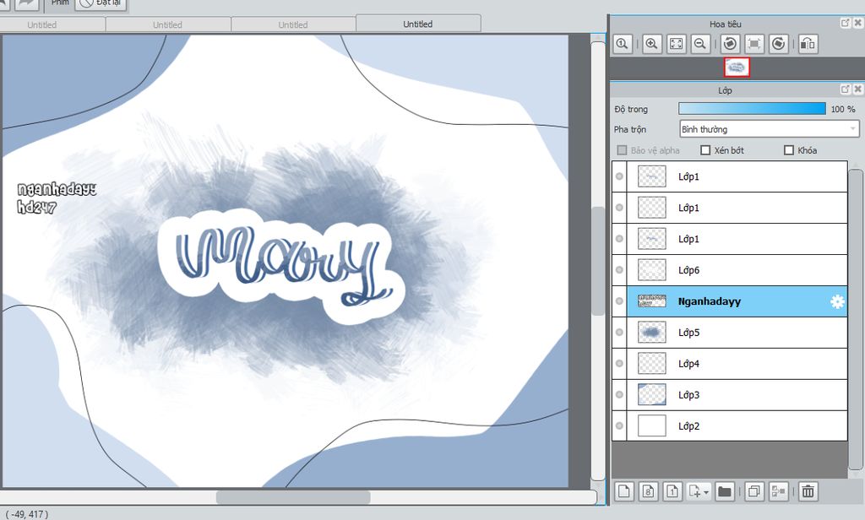Set navigator zoom to 100 percent
Screen dimensions: 865x520
(x=623, y=44)
